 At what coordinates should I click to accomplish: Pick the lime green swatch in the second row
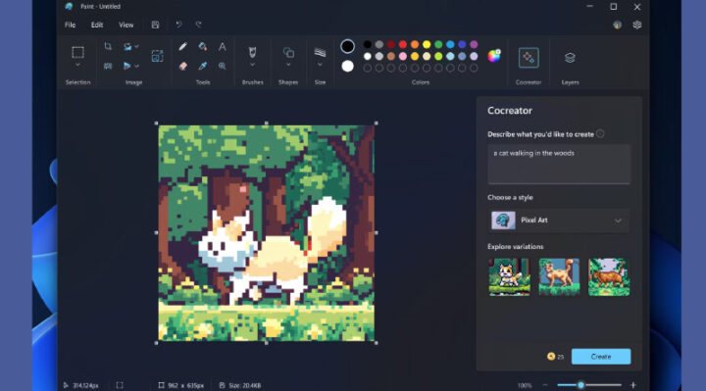(x=438, y=56)
